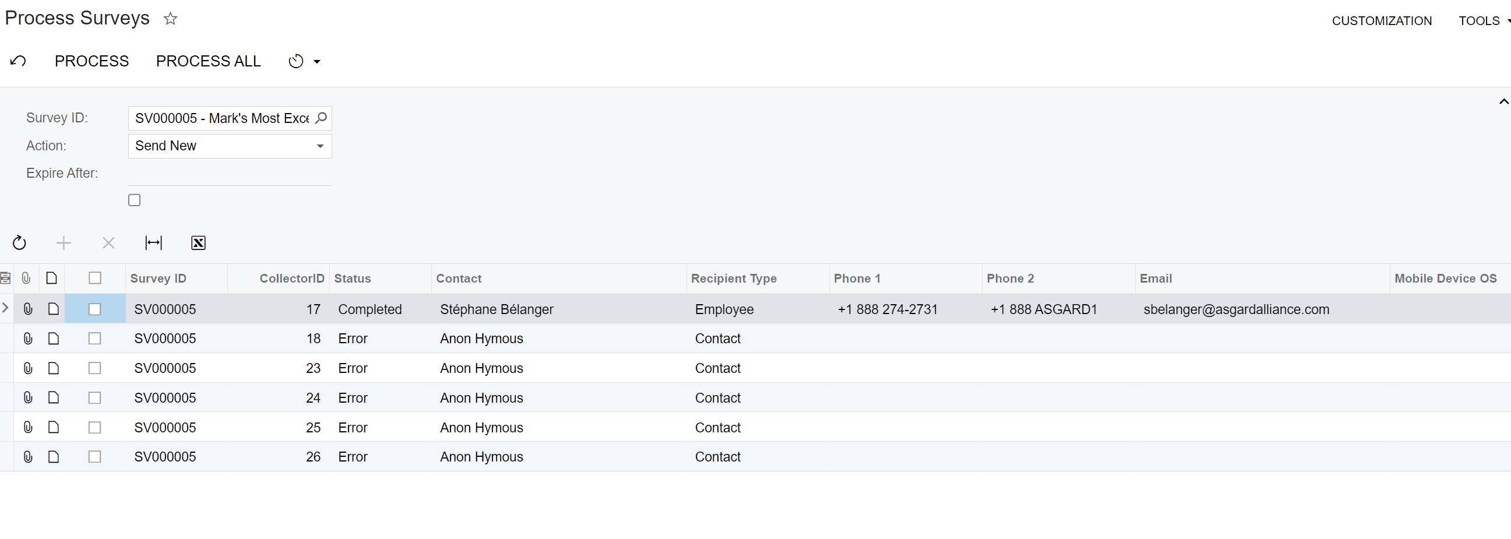The image size is (1511, 539).
Task: Open the note icon on the Completed row
Action: coord(54,309)
